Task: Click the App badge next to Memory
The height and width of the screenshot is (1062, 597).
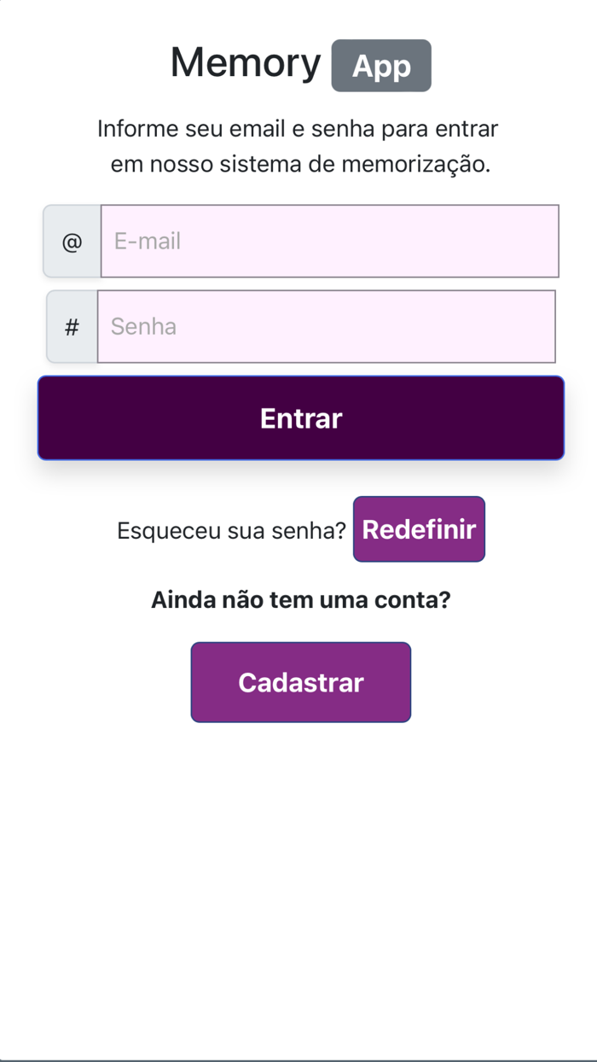Action: pyautogui.click(x=381, y=66)
